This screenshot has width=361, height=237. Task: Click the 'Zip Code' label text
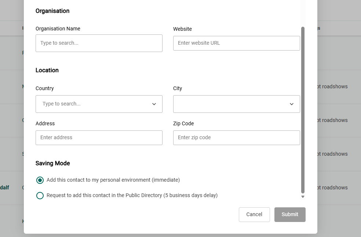(183, 123)
